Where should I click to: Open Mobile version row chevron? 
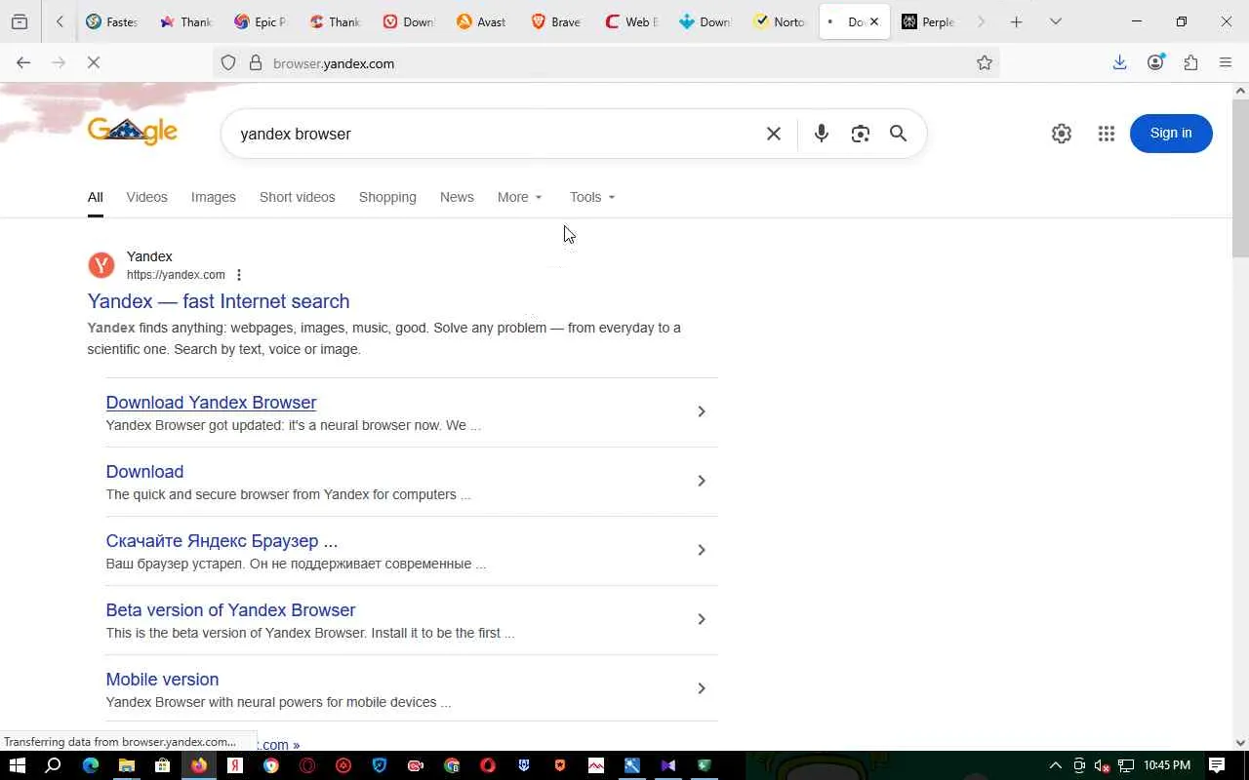pos(701,688)
